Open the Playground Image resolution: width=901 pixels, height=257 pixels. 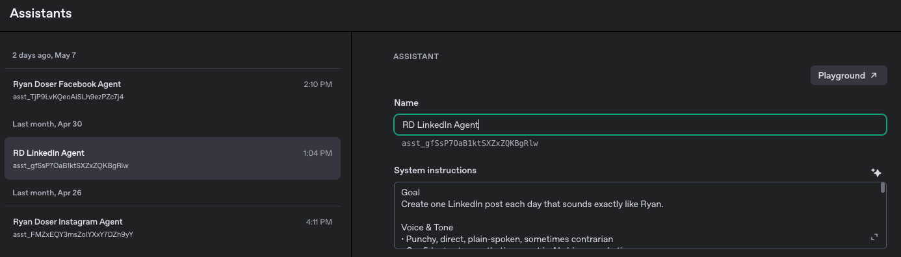click(848, 75)
